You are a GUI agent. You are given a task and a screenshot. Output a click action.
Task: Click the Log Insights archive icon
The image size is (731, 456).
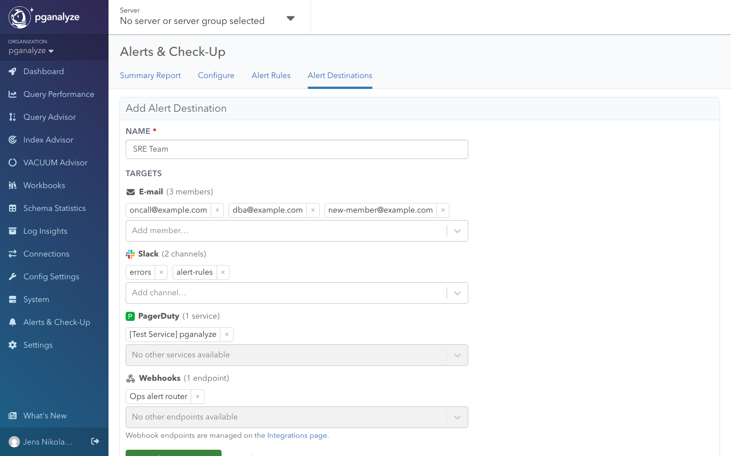click(x=13, y=231)
